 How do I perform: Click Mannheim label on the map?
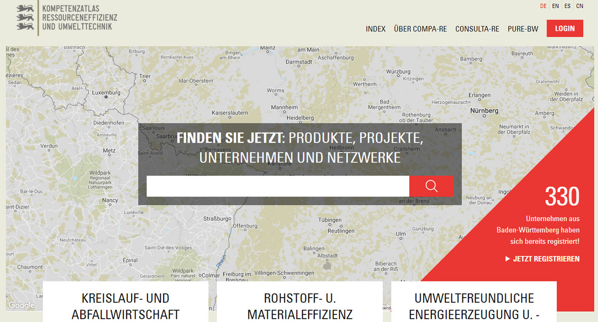[x=284, y=107]
